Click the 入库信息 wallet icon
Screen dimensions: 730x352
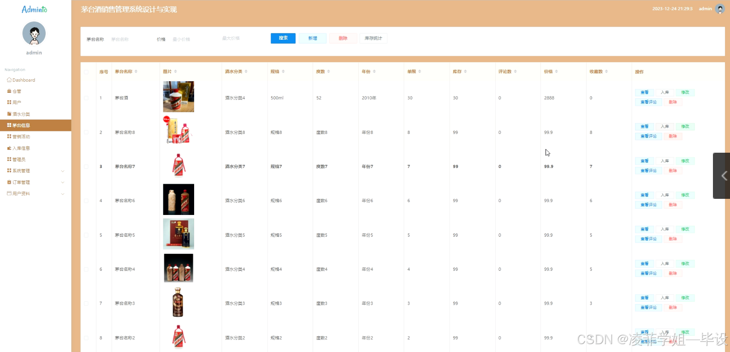(x=9, y=148)
